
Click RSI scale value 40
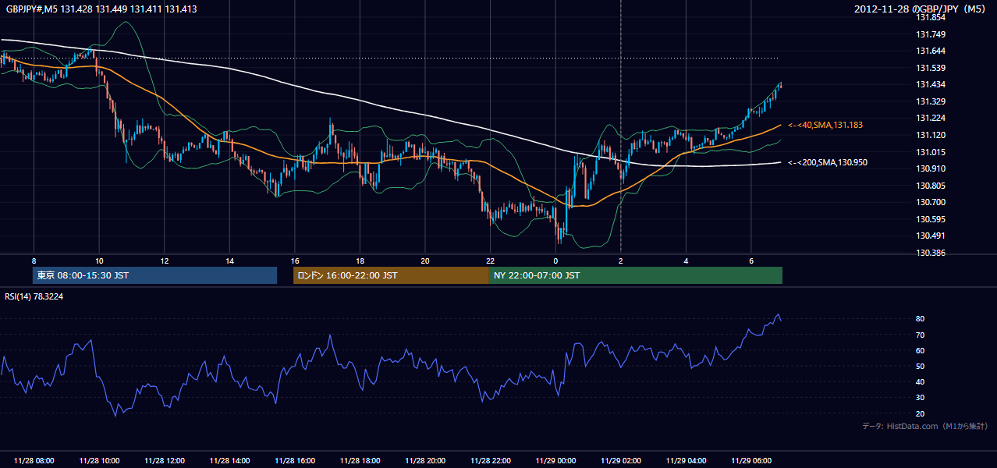point(921,381)
